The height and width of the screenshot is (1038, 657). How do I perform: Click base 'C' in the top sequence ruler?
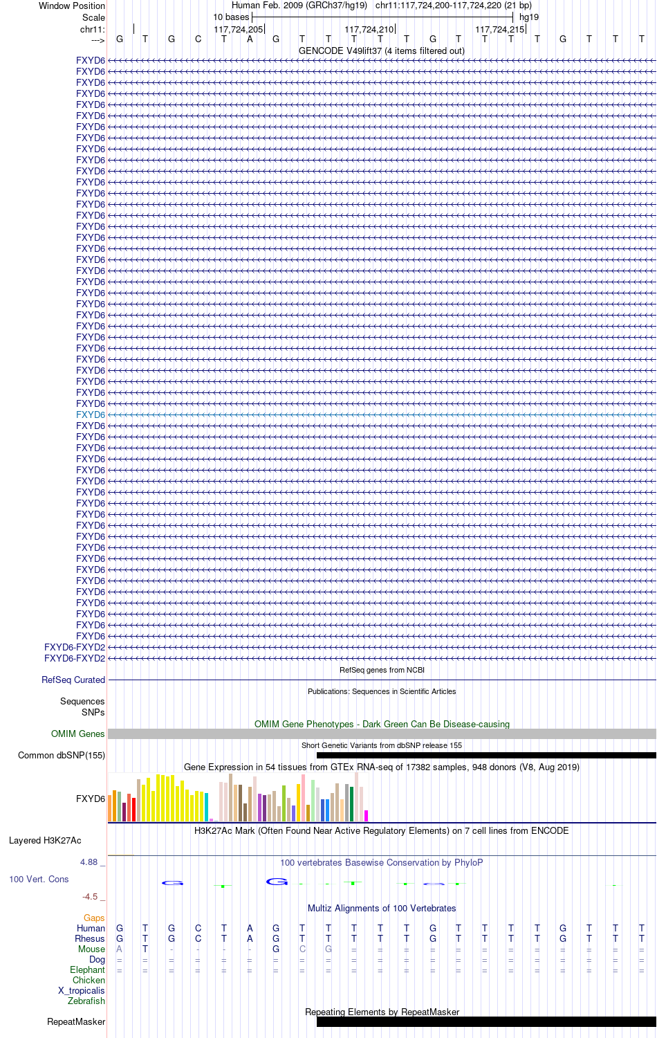coord(198,39)
